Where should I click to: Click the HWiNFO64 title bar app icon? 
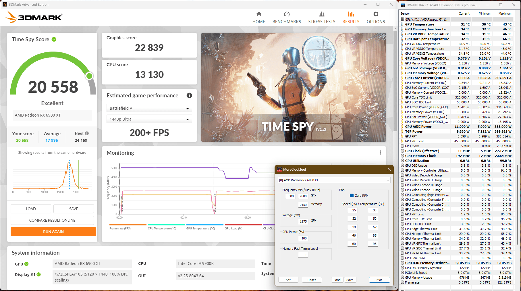(x=403, y=5)
